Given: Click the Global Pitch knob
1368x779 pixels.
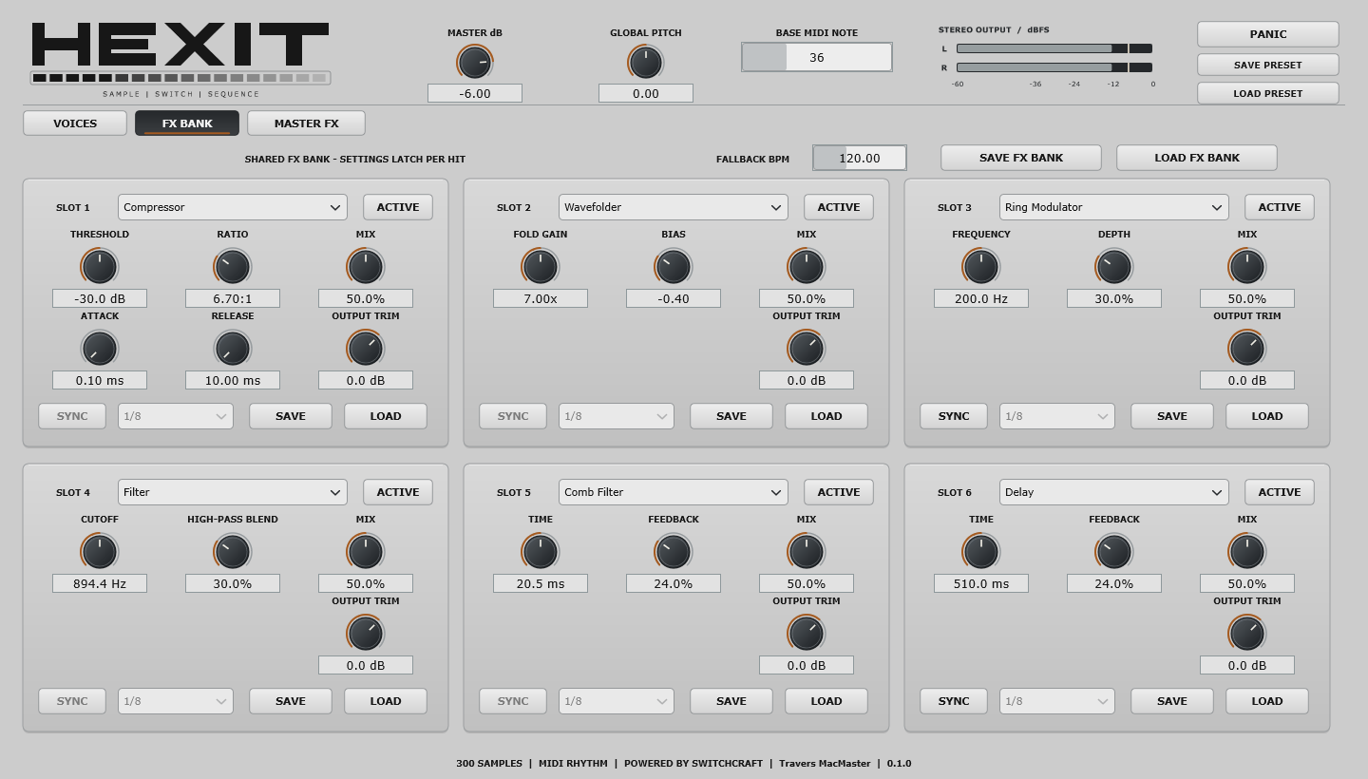Looking at the screenshot, I should pos(646,63).
